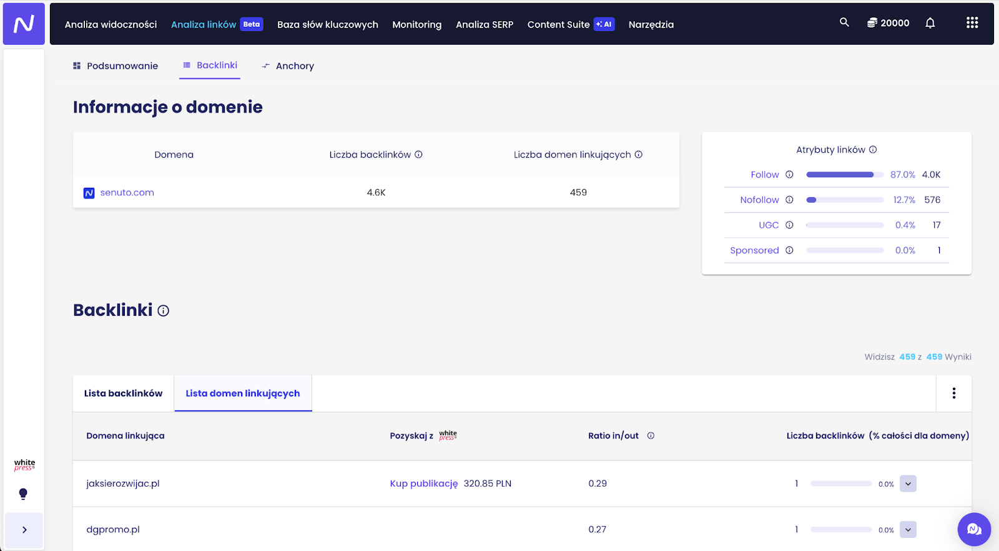Click the Sponsored attribute label

point(754,250)
